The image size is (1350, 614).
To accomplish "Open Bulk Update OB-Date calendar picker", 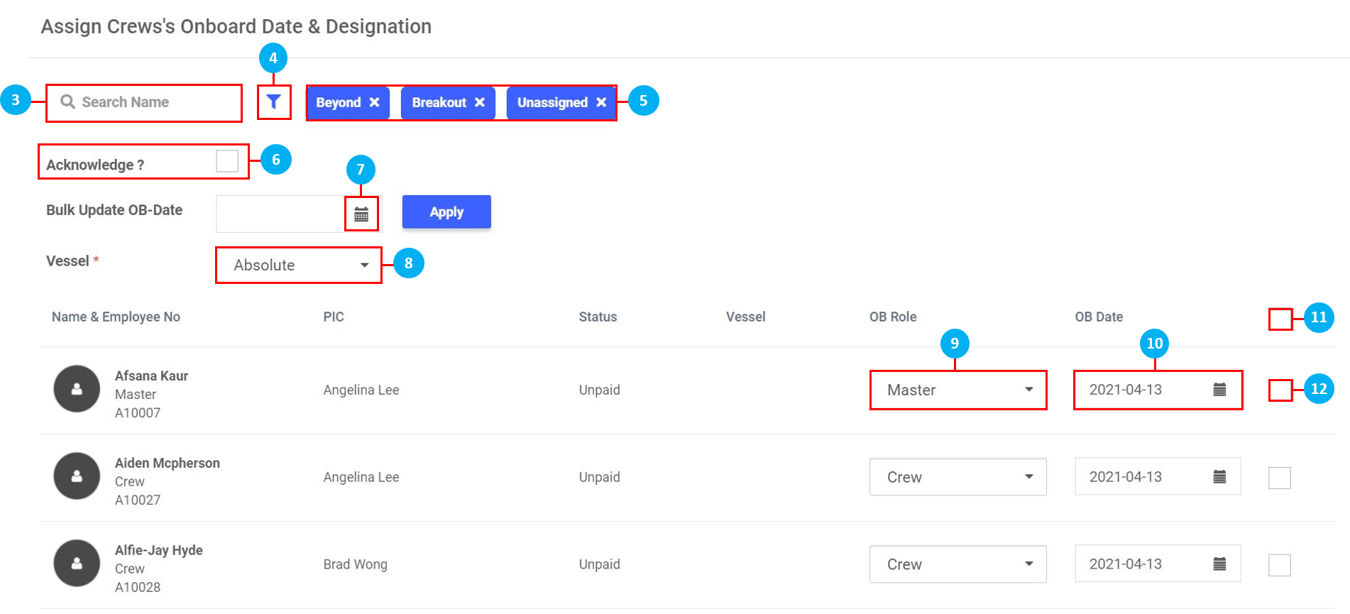I will [x=361, y=214].
